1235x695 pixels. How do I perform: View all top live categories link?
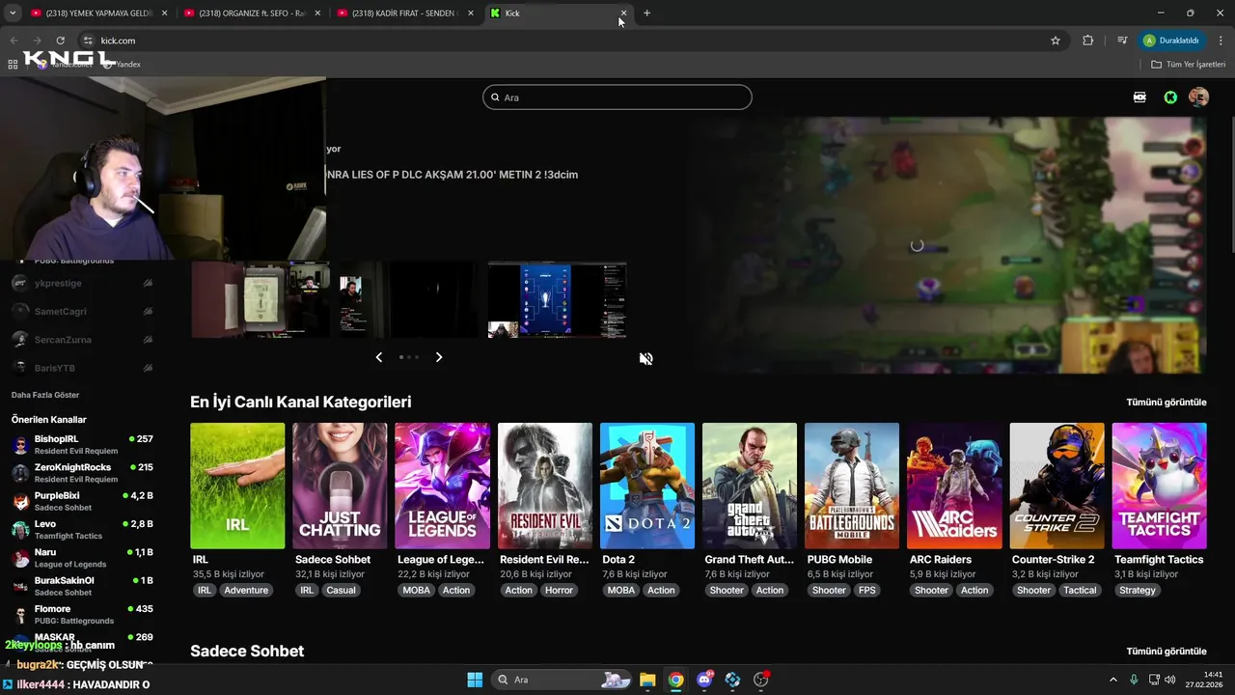pos(1166,403)
